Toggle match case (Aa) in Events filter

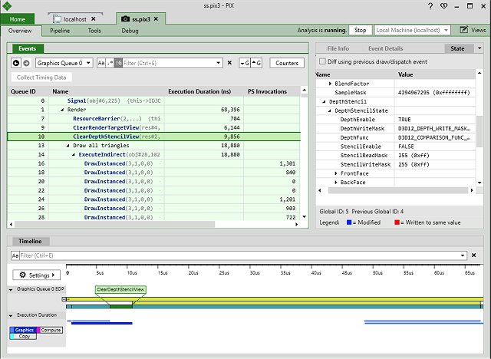tap(102, 63)
